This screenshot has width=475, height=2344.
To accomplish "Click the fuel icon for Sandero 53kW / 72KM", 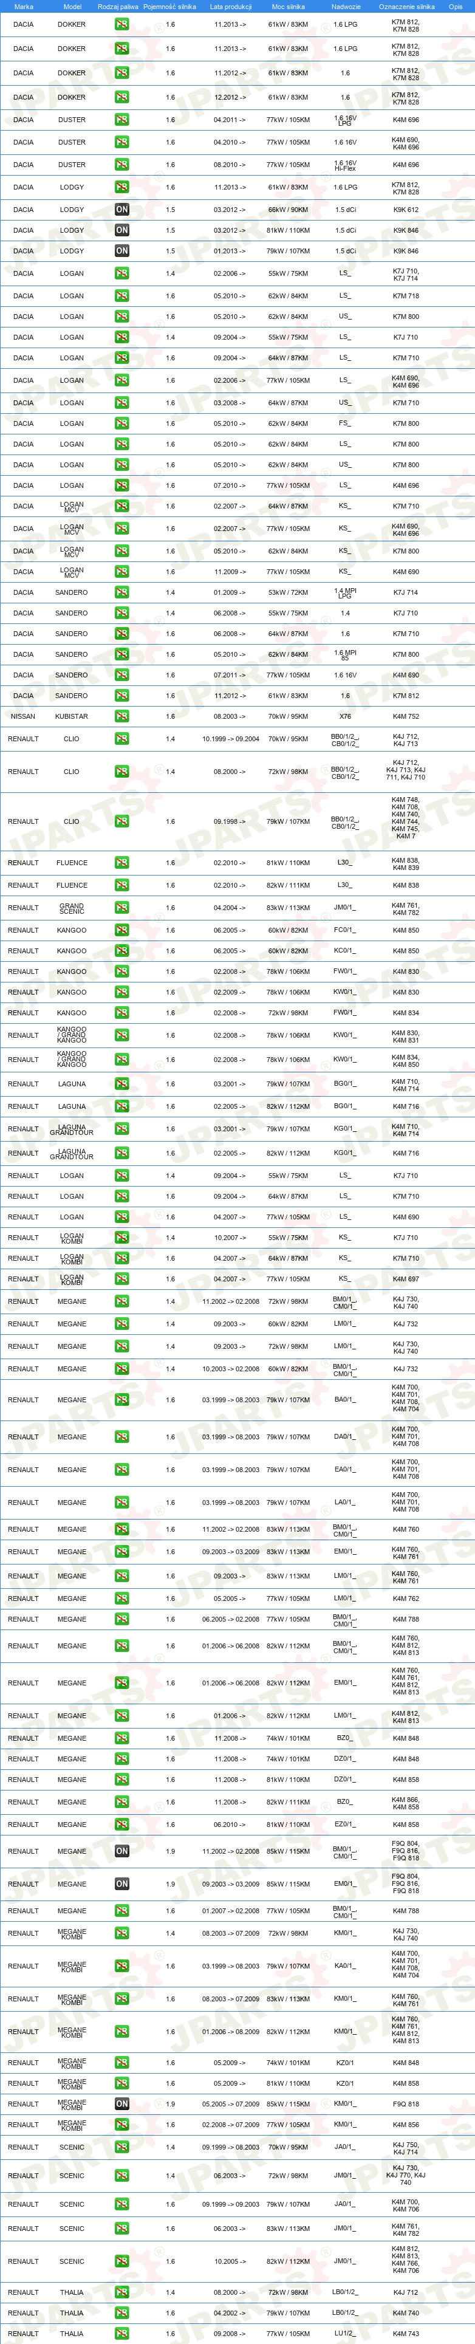I will 122,592.
